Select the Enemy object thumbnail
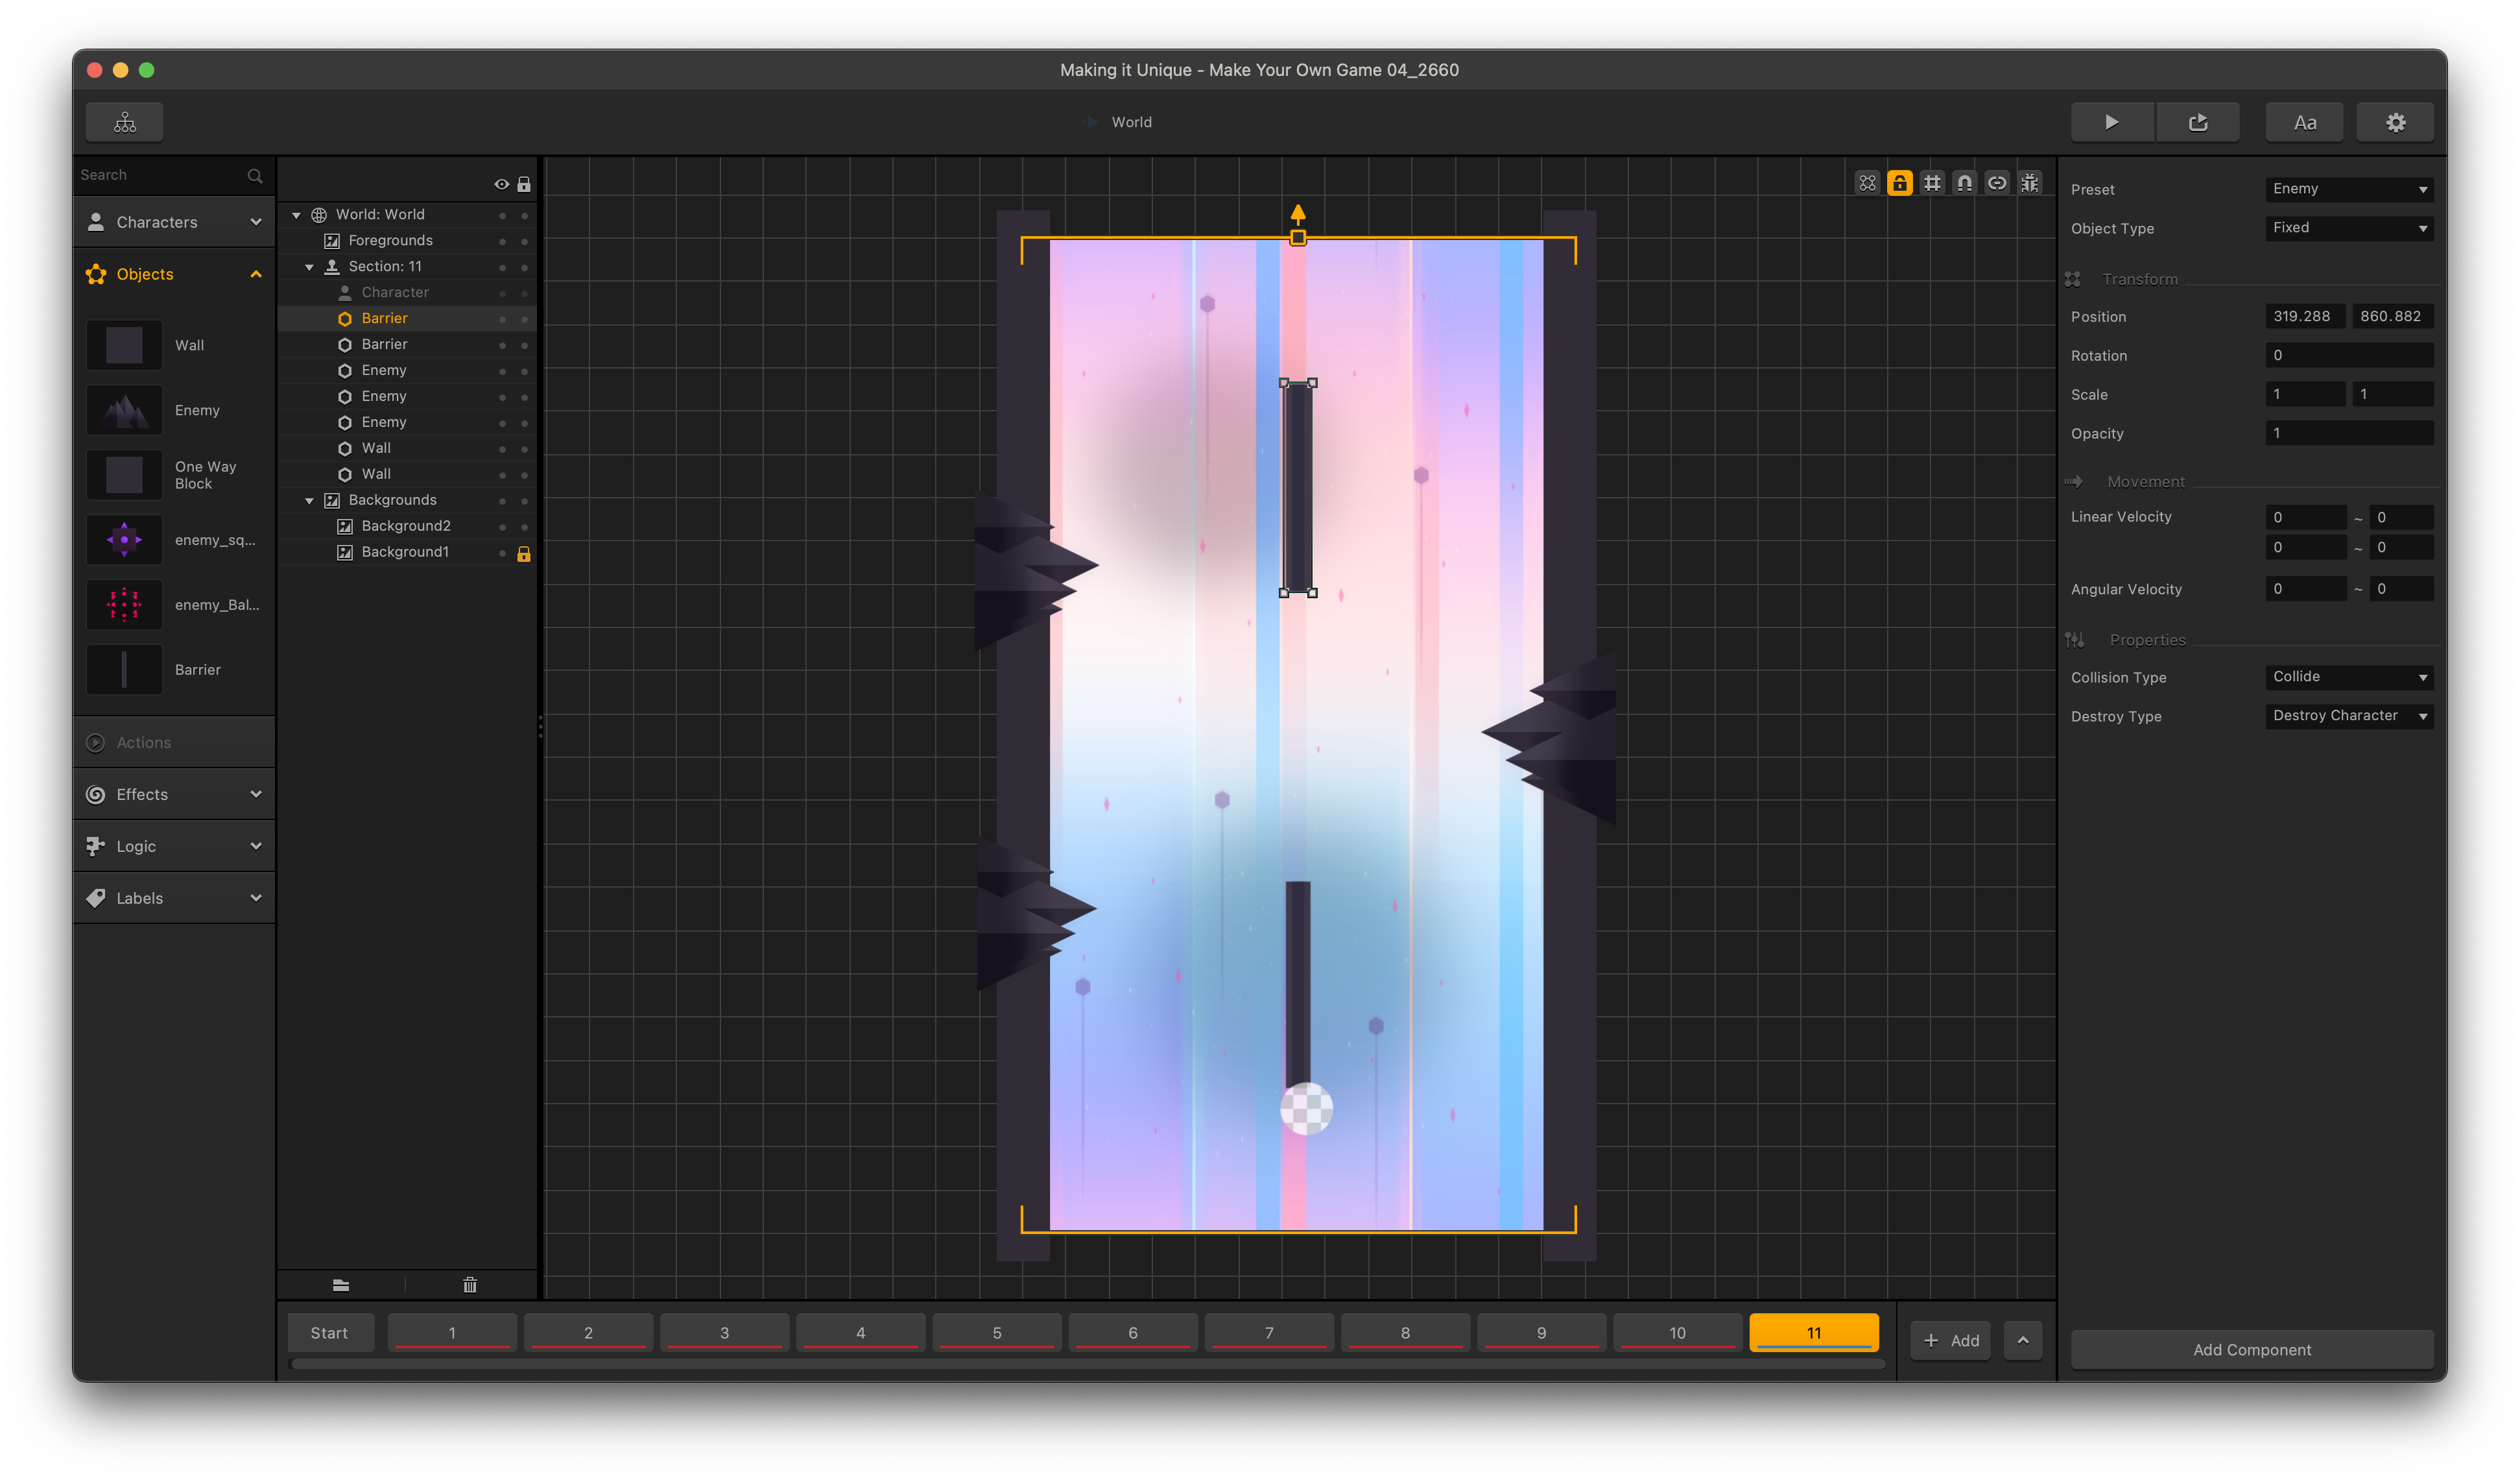Screen dimensions: 2520x1478 click(x=124, y=410)
